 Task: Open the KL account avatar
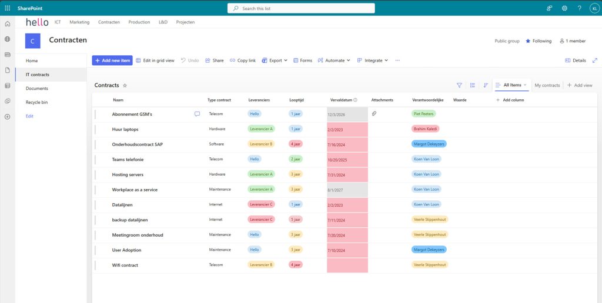594,8
